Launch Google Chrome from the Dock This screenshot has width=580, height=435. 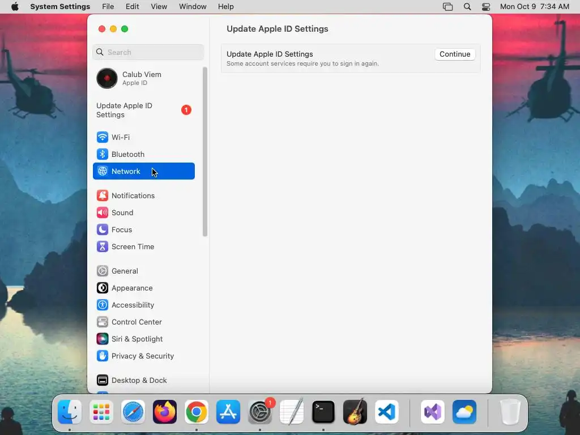click(x=197, y=412)
